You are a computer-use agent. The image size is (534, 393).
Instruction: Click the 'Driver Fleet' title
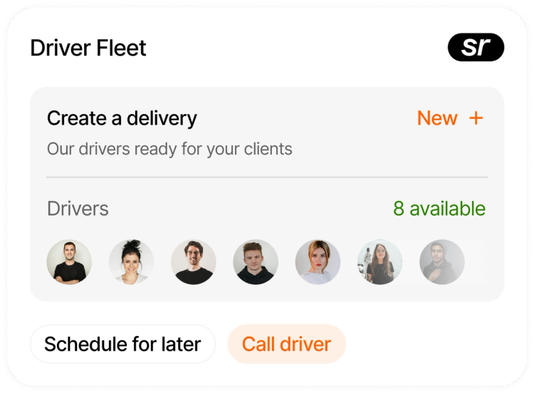coord(88,48)
